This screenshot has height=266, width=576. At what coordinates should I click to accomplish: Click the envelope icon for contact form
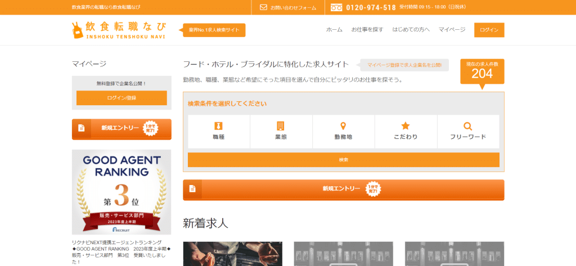tap(263, 7)
